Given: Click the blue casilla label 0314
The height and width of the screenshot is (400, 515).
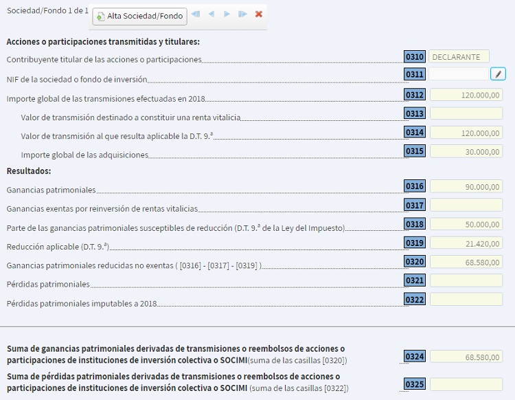Looking at the screenshot, I should click(x=415, y=132).
